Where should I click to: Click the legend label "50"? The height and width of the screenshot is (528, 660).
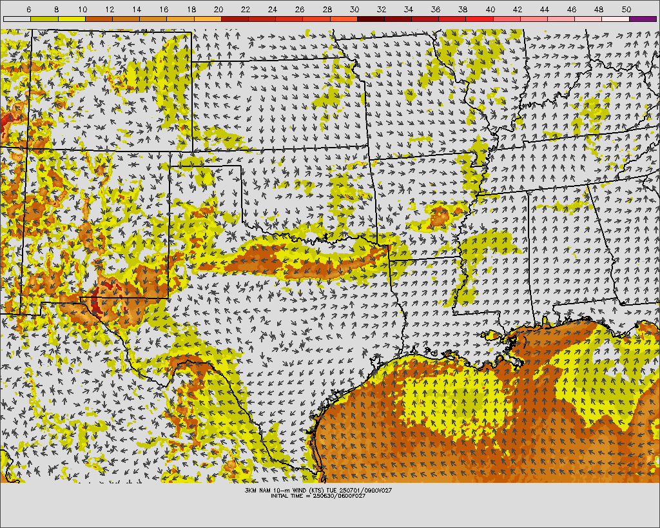pos(626,9)
